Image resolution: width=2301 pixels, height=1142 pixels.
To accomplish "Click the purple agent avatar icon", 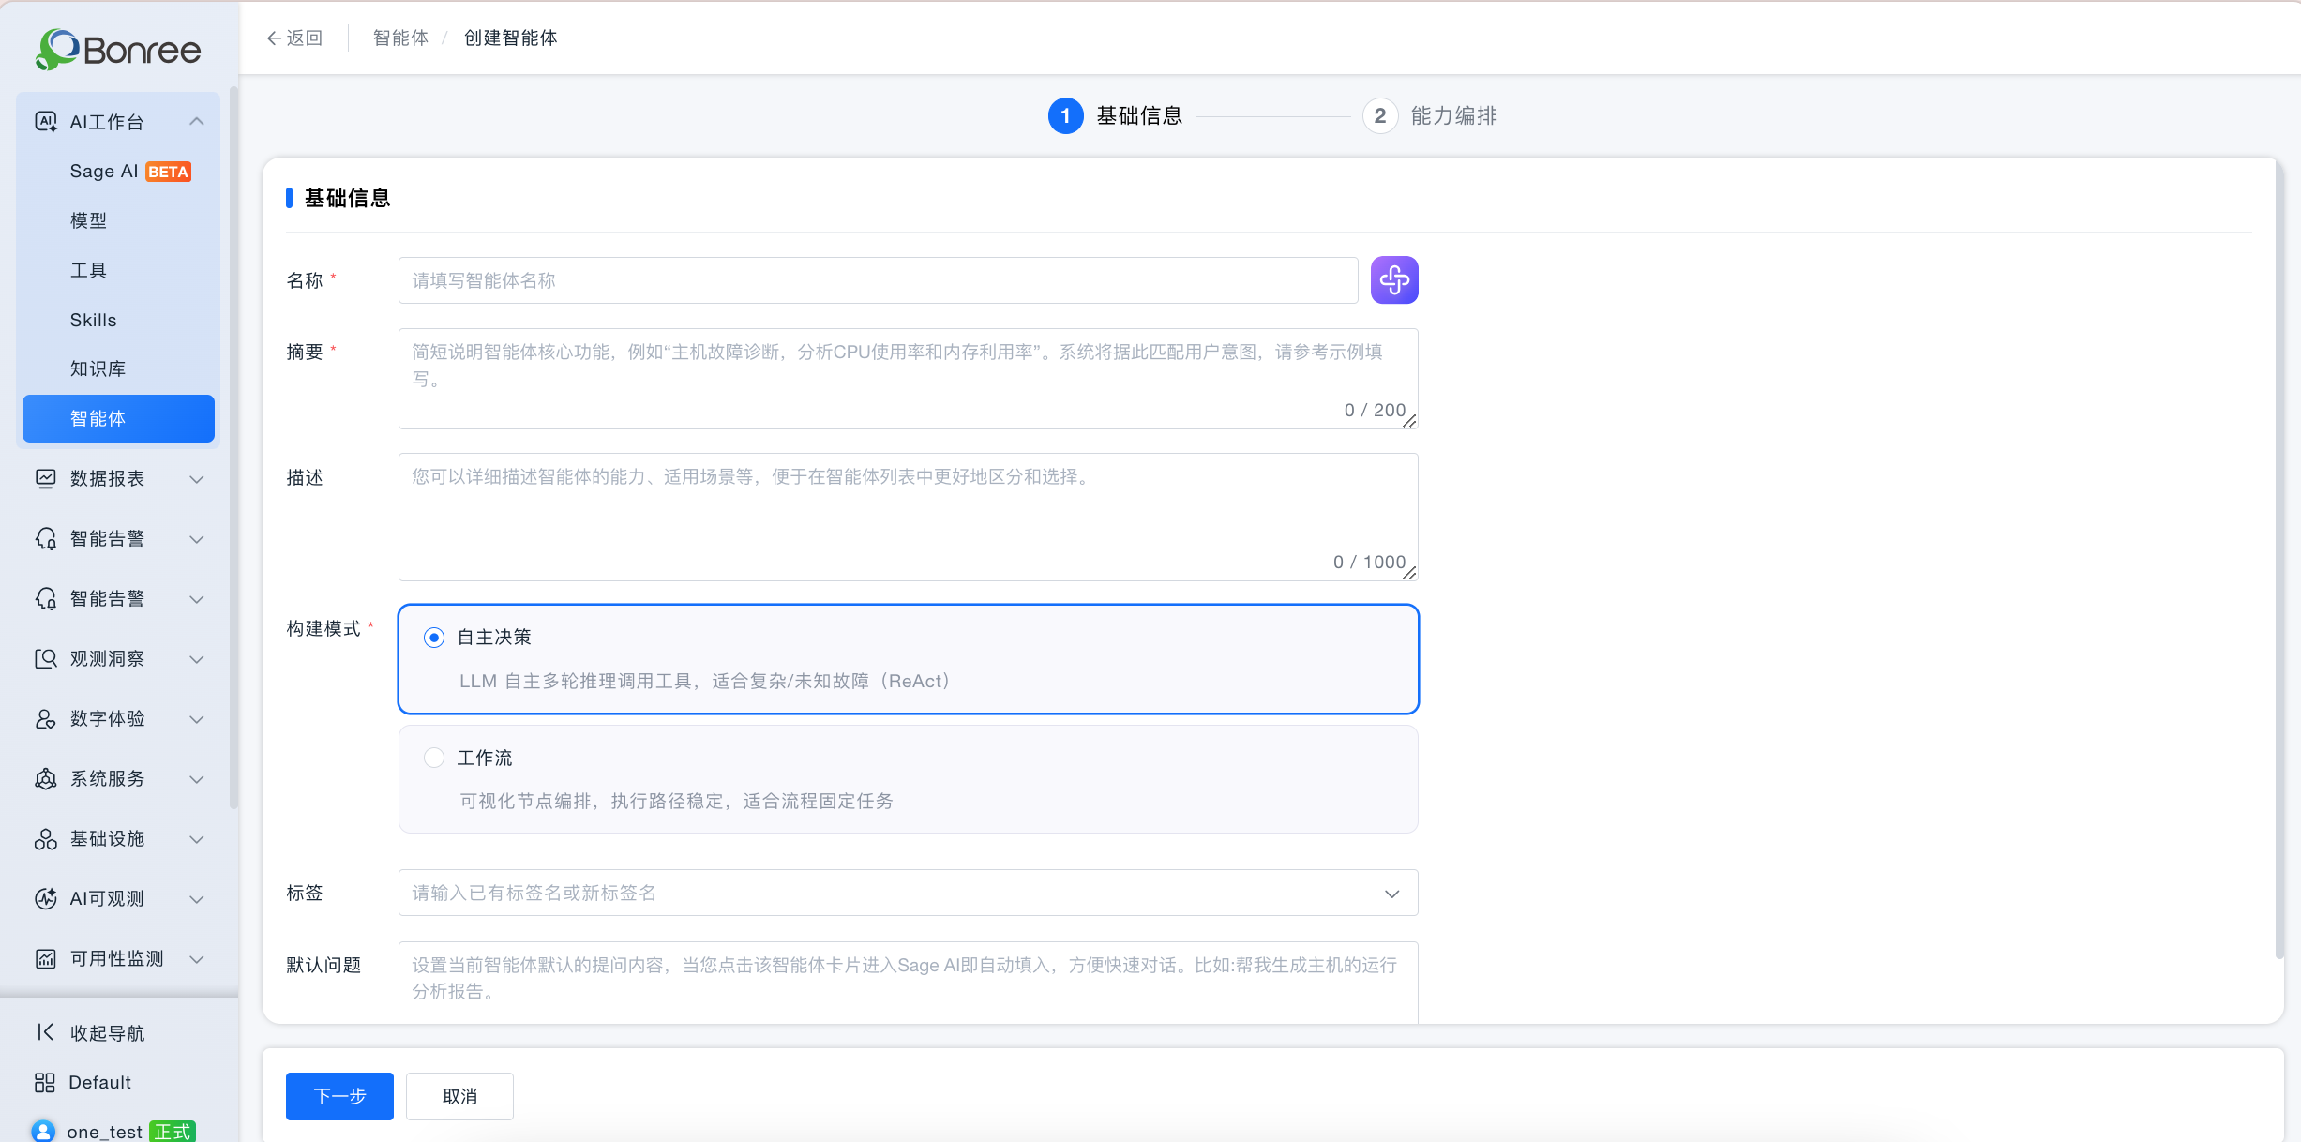I will click(x=1393, y=279).
